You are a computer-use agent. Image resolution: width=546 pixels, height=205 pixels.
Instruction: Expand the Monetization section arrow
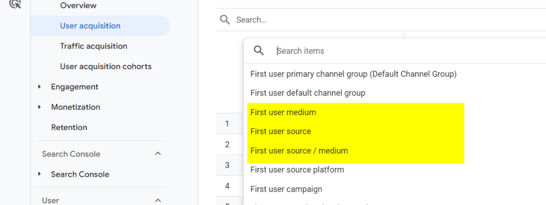tap(39, 107)
